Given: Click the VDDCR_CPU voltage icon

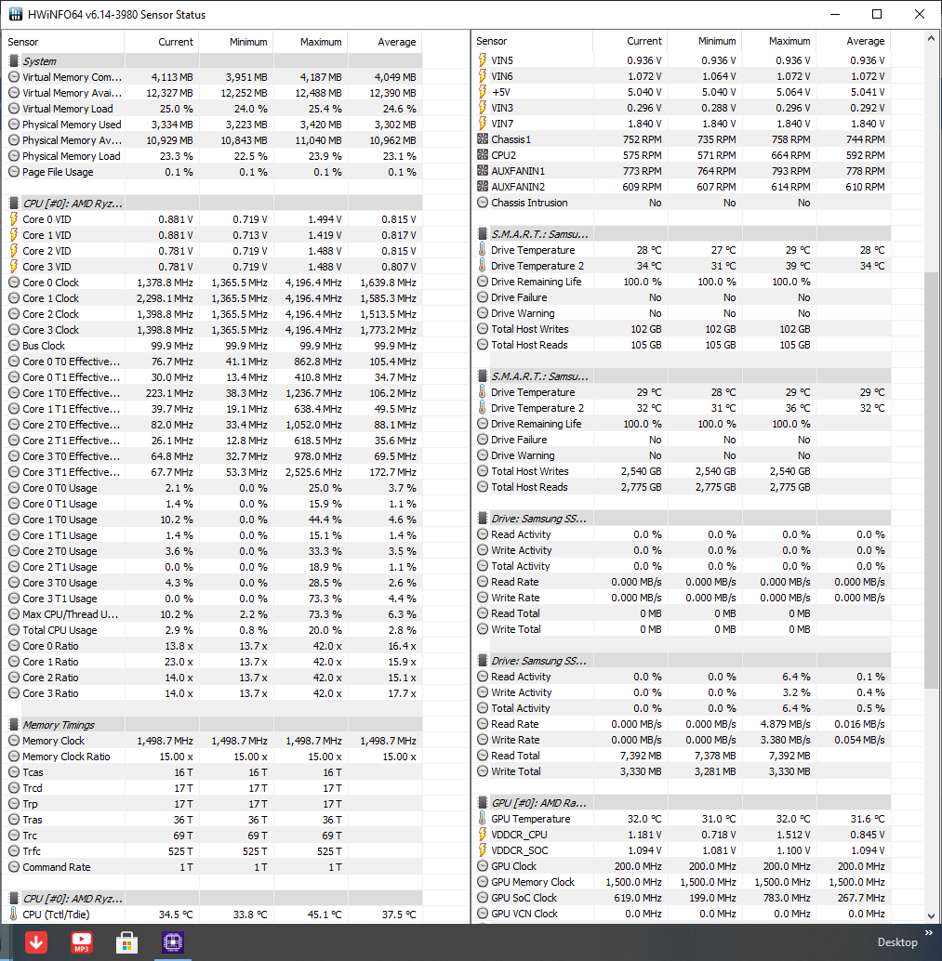Looking at the screenshot, I should pyautogui.click(x=482, y=834).
